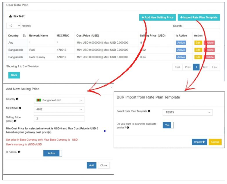The height and width of the screenshot is (184, 227).
Task: Select page 1 in pagination
Action: 196,67
